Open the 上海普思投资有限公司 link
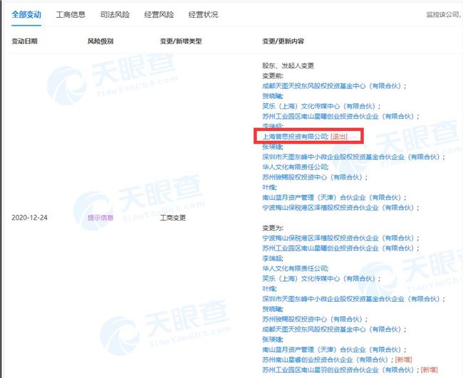 coord(295,137)
